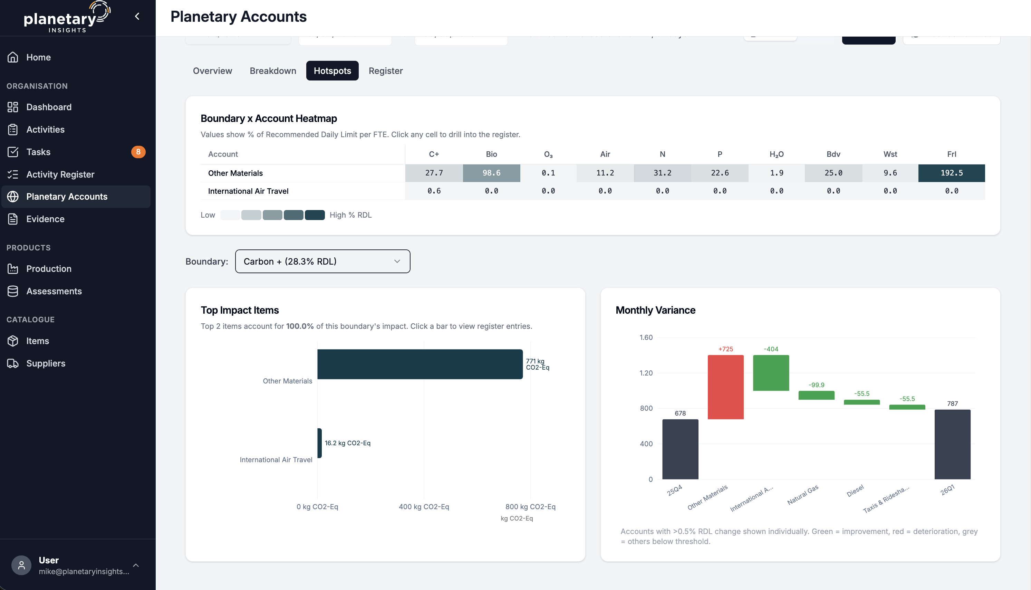Screen dimensions: 1031x590
Task: Click the International Air Travel 16.2 kg bar
Action: (x=319, y=443)
